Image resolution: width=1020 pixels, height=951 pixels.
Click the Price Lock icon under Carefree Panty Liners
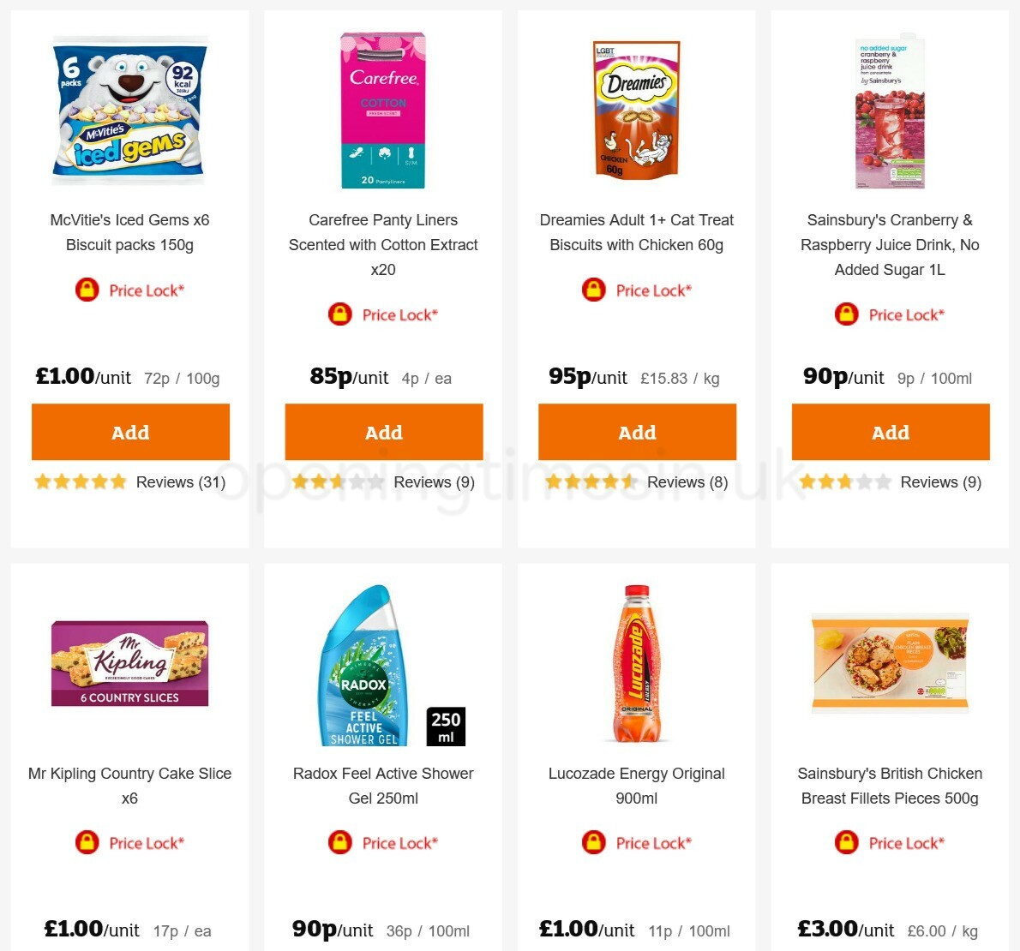[x=340, y=314]
